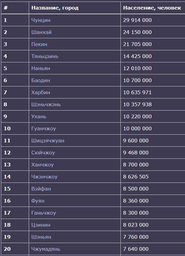Open the Чунцин city link
This screenshot has height=256, width=185.
click(x=41, y=20)
